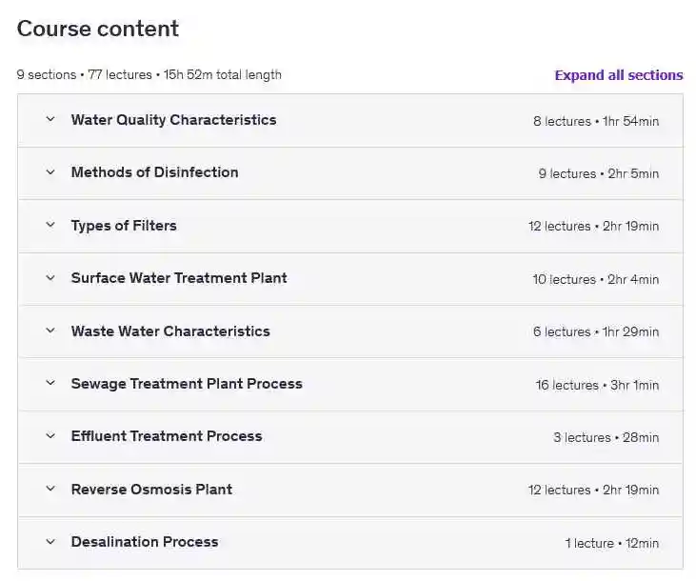Image resolution: width=696 pixels, height=581 pixels.
Task: Click the Expand all sections link
Action: [618, 75]
